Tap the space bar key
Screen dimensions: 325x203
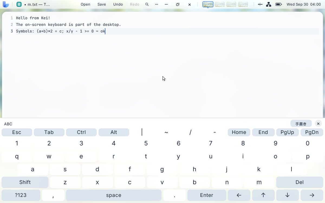[x=114, y=195]
